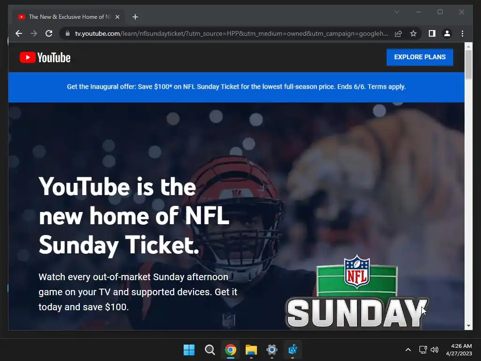Click the Chrome taskbar icon

click(x=230, y=350)
